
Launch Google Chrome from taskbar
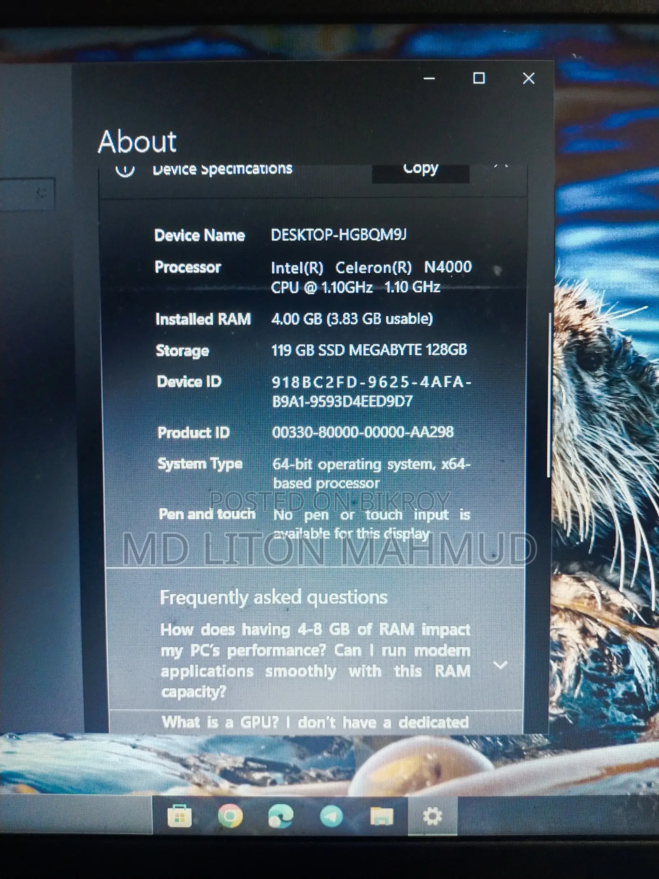point(230,816)
